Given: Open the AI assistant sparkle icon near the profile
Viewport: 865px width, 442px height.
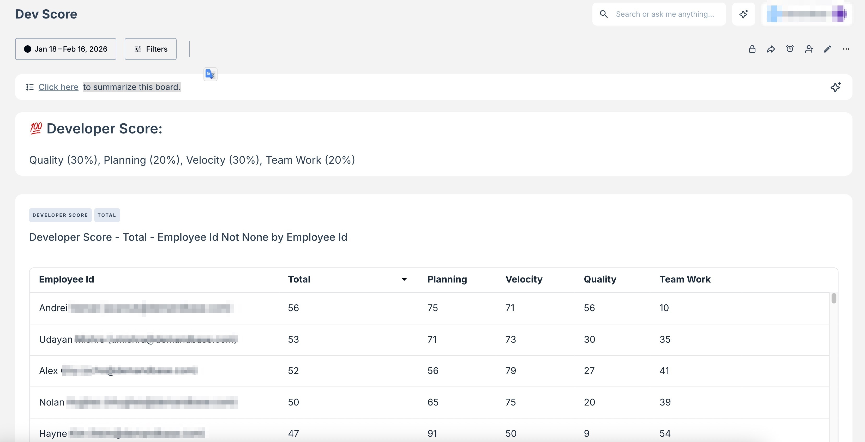Looking at the screenshot, I should [743, 14].
